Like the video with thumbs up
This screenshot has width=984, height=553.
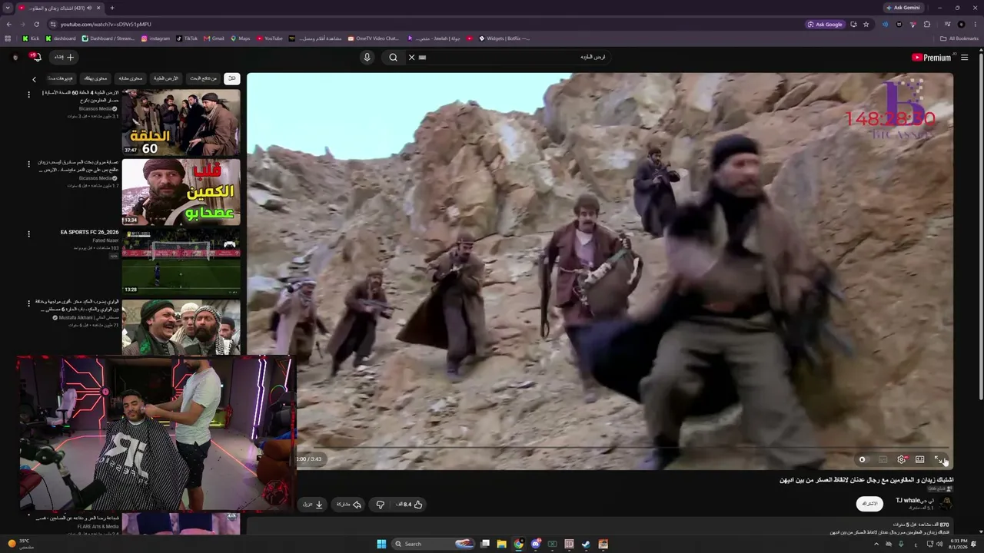click(x=410, y=505)
